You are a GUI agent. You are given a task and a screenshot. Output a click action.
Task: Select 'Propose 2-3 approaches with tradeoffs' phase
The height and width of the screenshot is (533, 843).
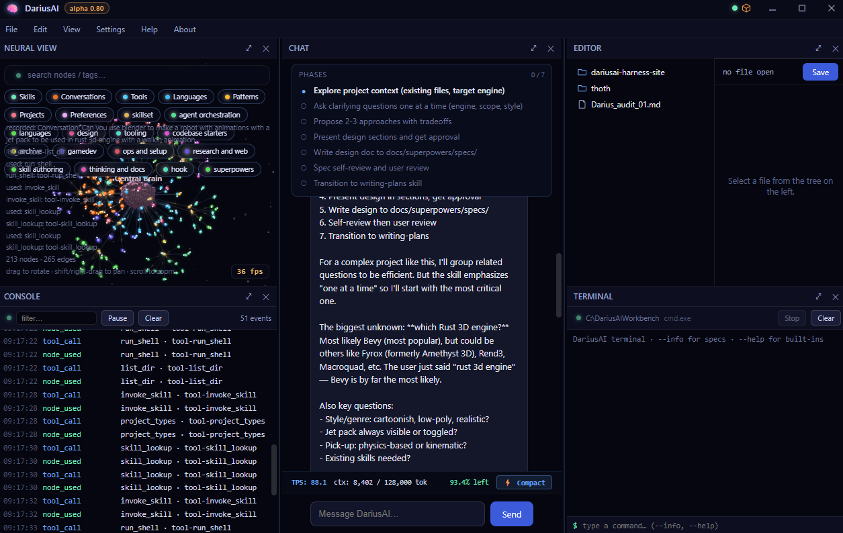[x=382, y=122]
